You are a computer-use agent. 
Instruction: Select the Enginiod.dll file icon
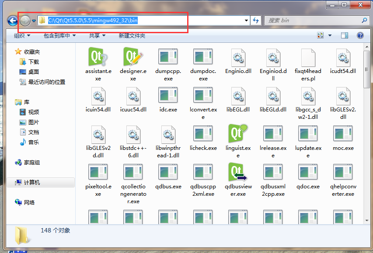273,58
